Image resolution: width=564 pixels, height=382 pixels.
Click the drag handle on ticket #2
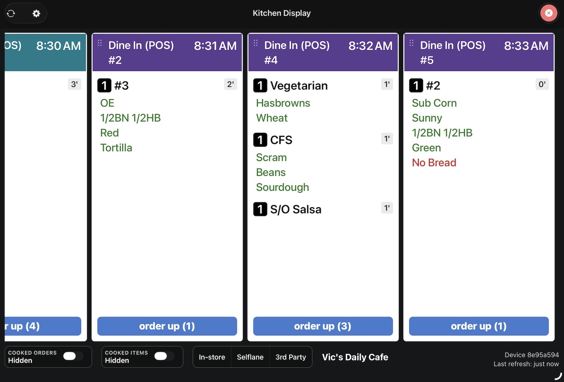pyautogui.click(x=100, y=43)
